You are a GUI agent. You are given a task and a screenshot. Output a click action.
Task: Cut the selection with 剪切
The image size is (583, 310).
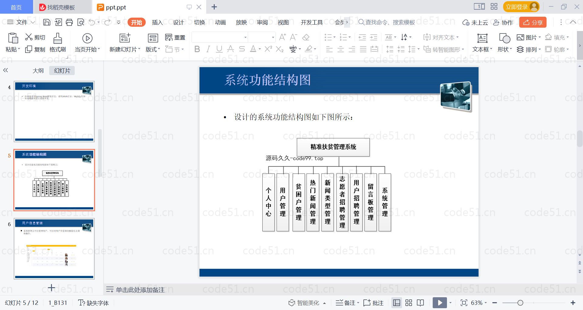pos(35,37)
